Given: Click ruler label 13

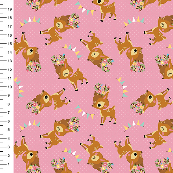Looking at the screenshot, I should click(x=10, y=61).
